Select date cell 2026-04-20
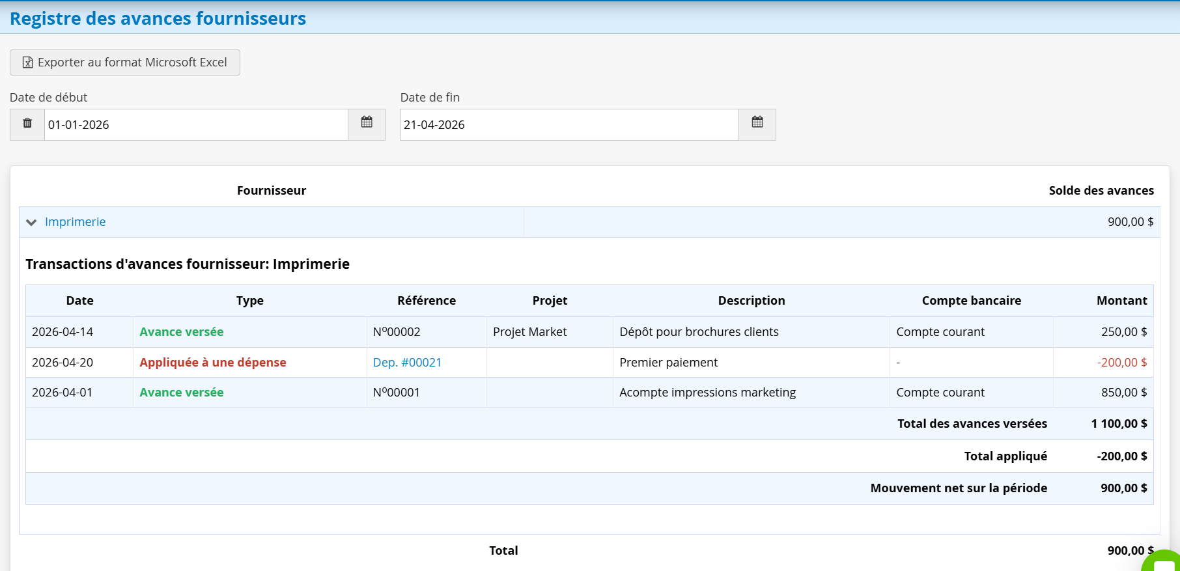Screen dimensions: 1180x571 pos(63,363)
